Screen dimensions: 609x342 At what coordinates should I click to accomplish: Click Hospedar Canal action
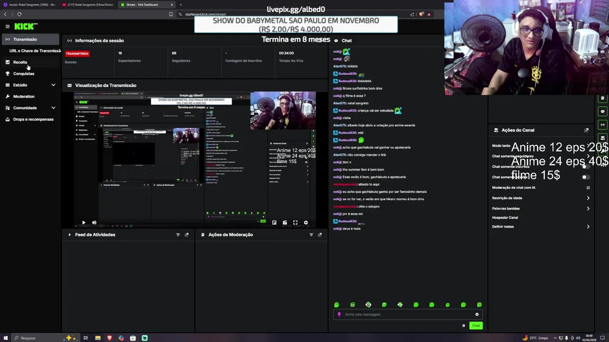[505, 218]
